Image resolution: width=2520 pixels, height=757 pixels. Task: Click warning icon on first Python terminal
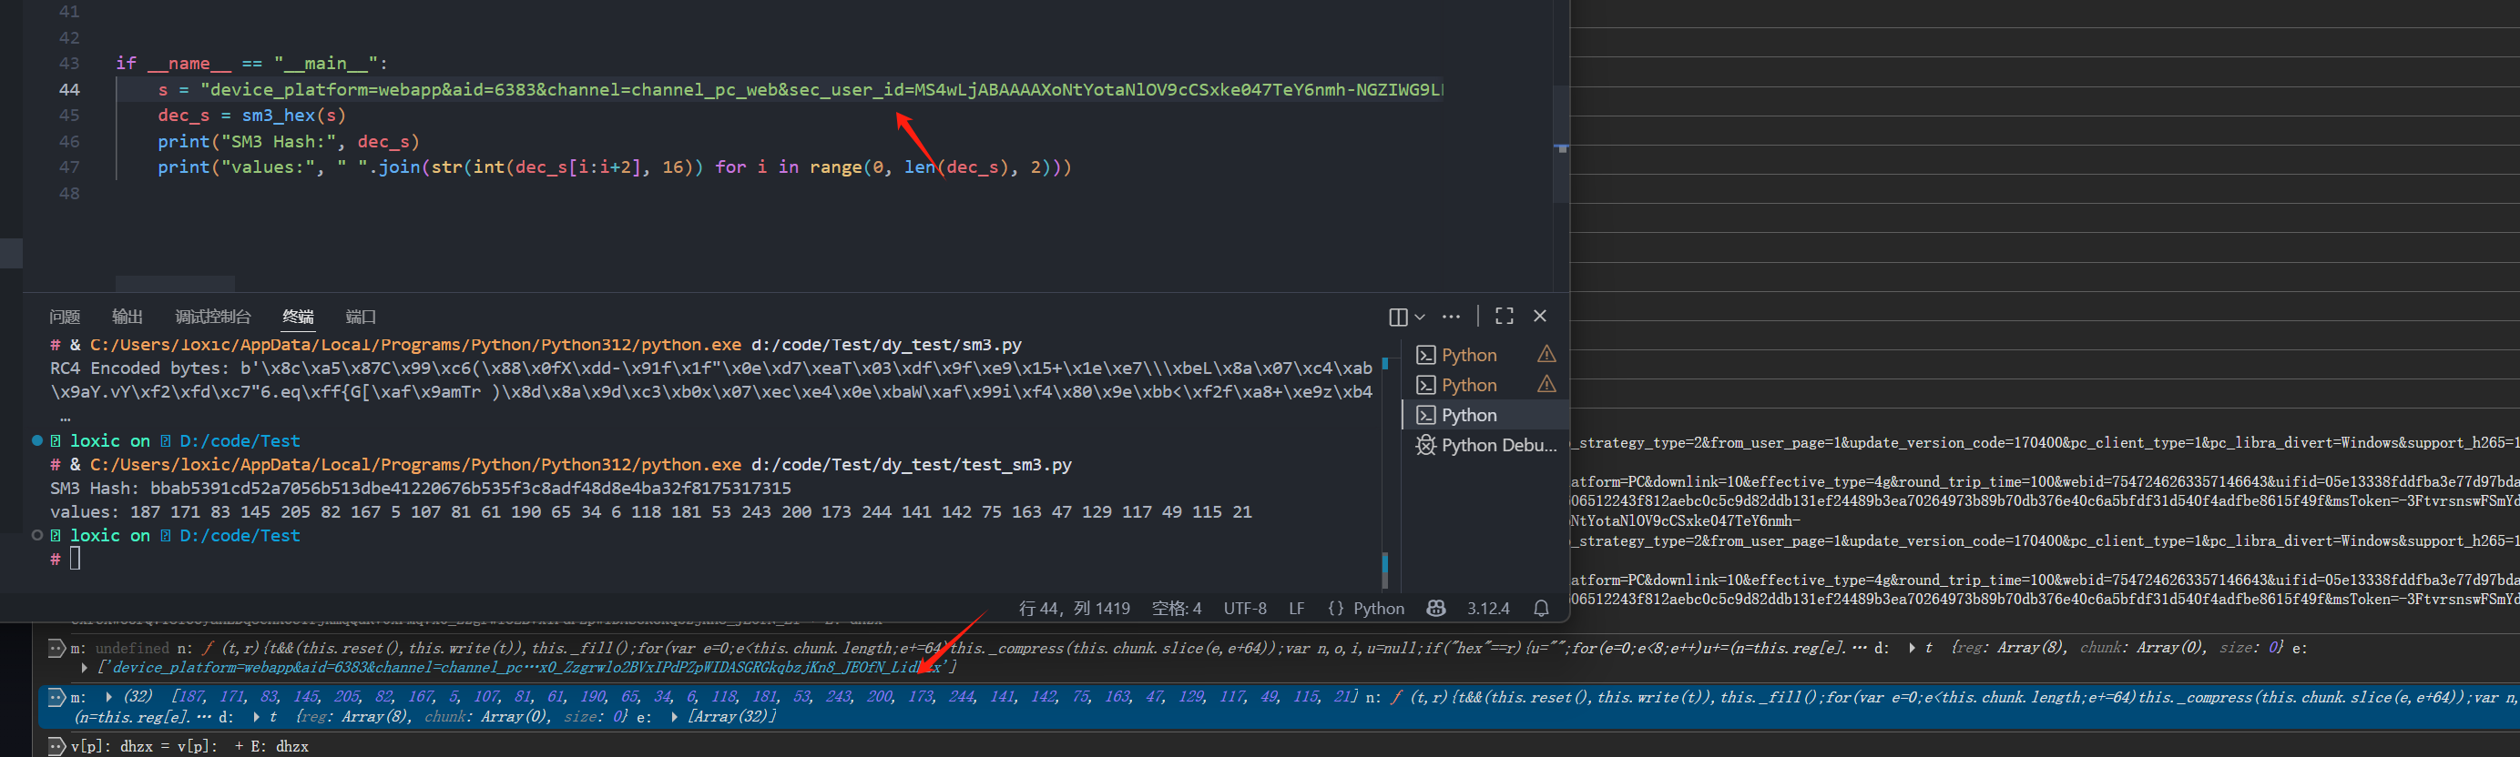[1546, 355]
